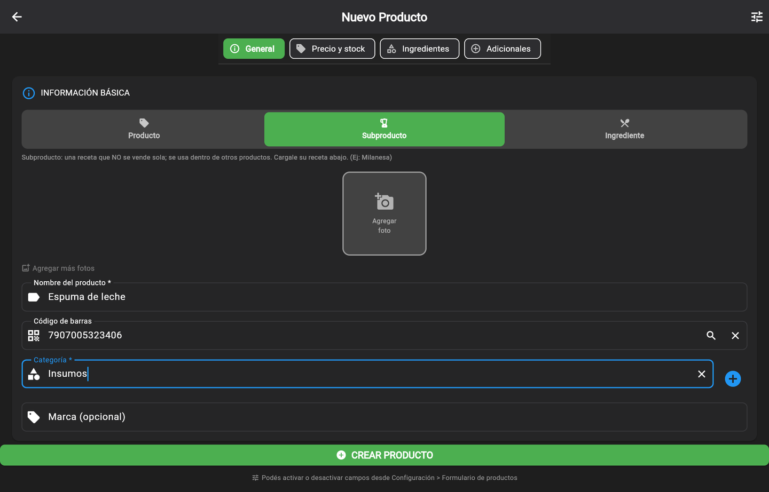Open form settings sliders icon
This screenshot has width=769, height=492.
coord(757,17)
